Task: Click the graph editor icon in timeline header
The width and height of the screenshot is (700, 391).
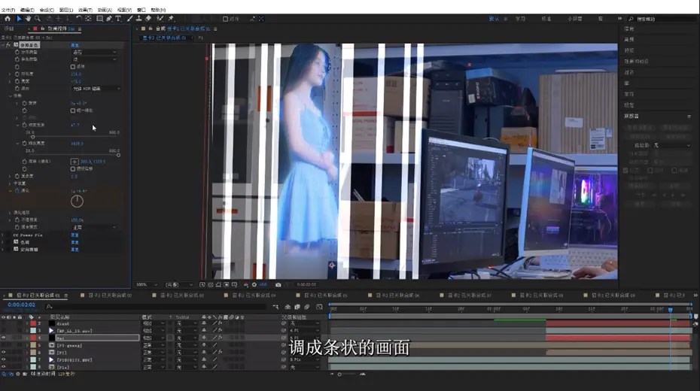Action: point(319,307)
